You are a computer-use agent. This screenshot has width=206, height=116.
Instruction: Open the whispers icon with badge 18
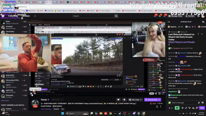point(164,16)
